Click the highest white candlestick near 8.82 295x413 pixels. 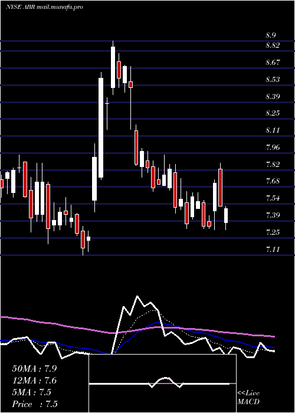(x=113, y=67)
